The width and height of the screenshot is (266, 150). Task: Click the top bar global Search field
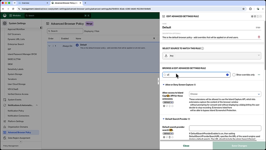click(58, 15)
